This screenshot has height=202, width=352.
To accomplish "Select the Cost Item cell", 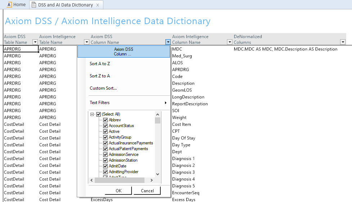I will 182,124.
